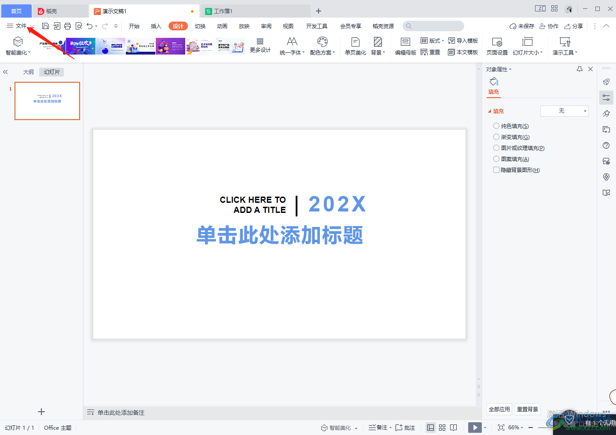Click the star icon in right sidebar

click(x=606, y=113)
